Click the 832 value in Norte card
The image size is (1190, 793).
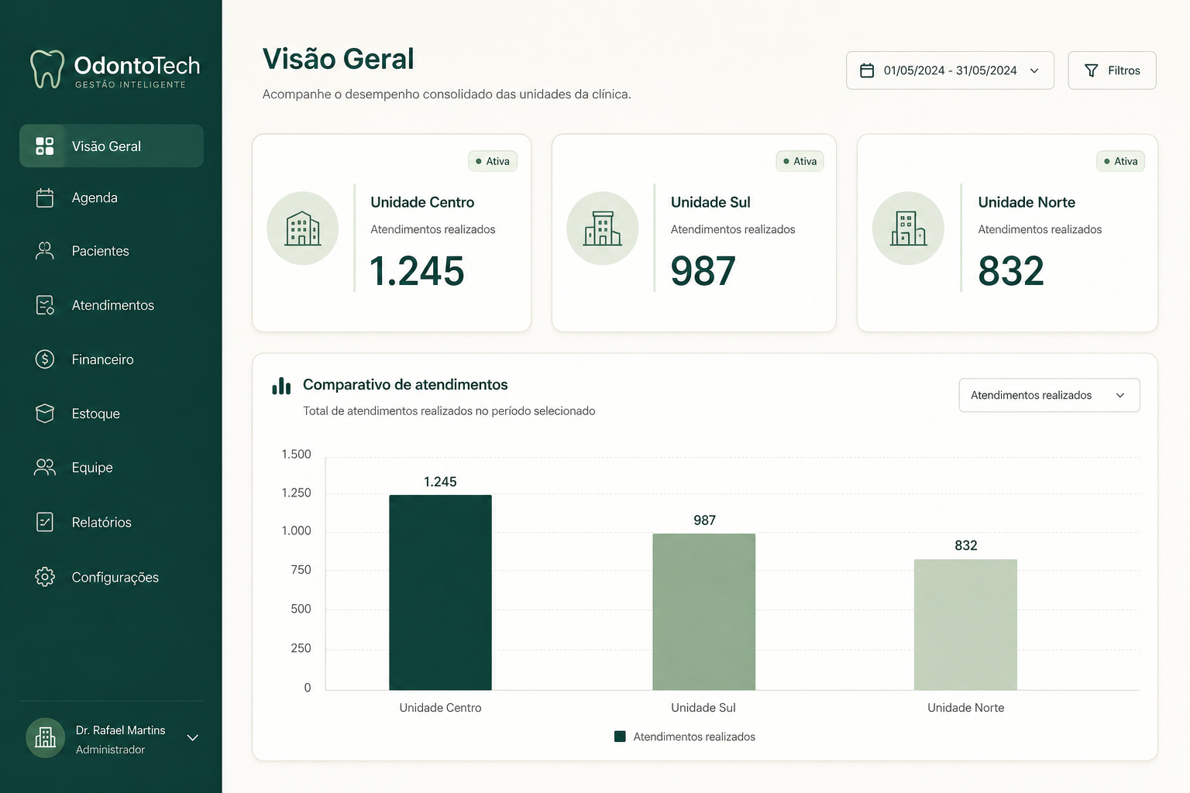[x=1011, y=271]
